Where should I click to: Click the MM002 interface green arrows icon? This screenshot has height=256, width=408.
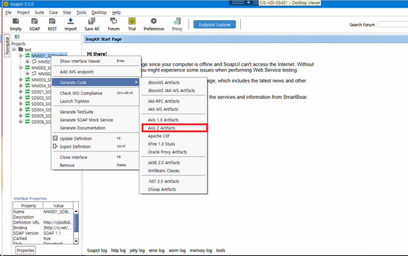(27, 68)
